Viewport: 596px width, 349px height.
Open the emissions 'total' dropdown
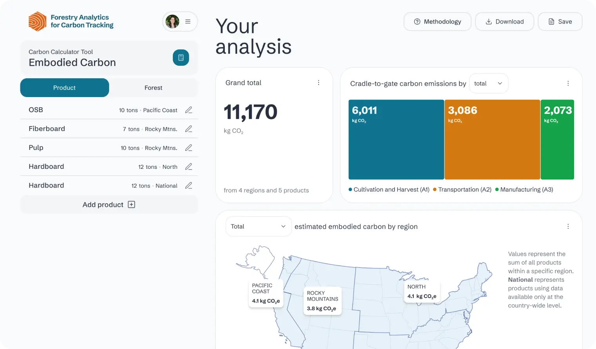(488, 83)
